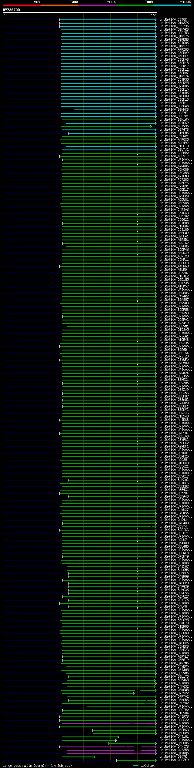194x768 pixels.
Task: Select hit label UniRef100_C5FY02
Action: 174,703
